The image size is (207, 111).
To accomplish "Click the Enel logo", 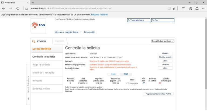I will (39, 25).
